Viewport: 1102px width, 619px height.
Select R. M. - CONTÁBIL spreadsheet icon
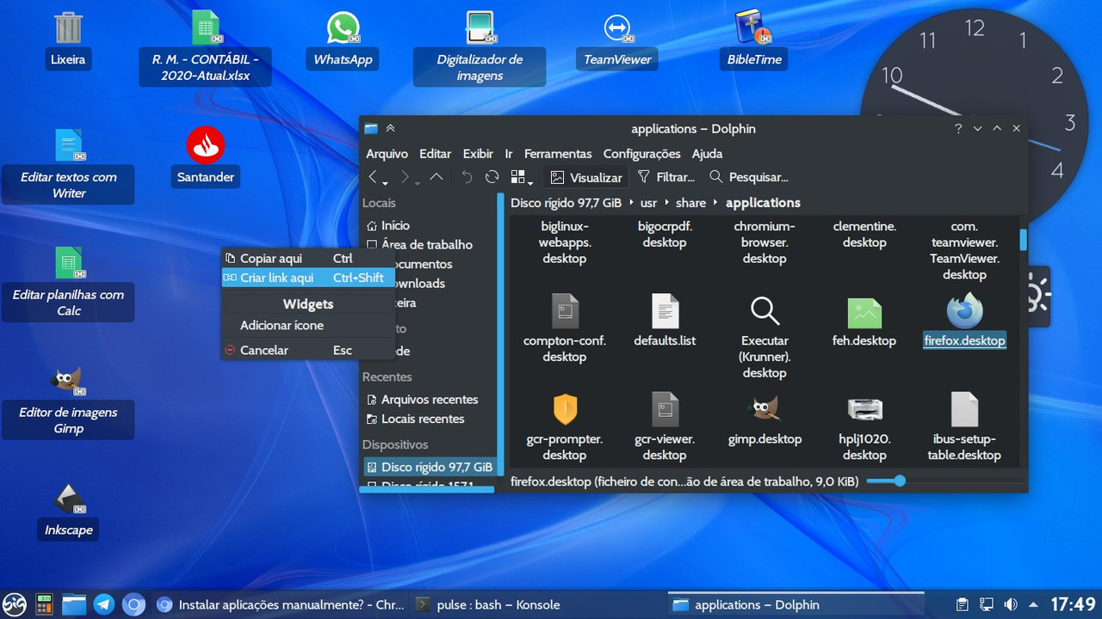tap(206, 48)
